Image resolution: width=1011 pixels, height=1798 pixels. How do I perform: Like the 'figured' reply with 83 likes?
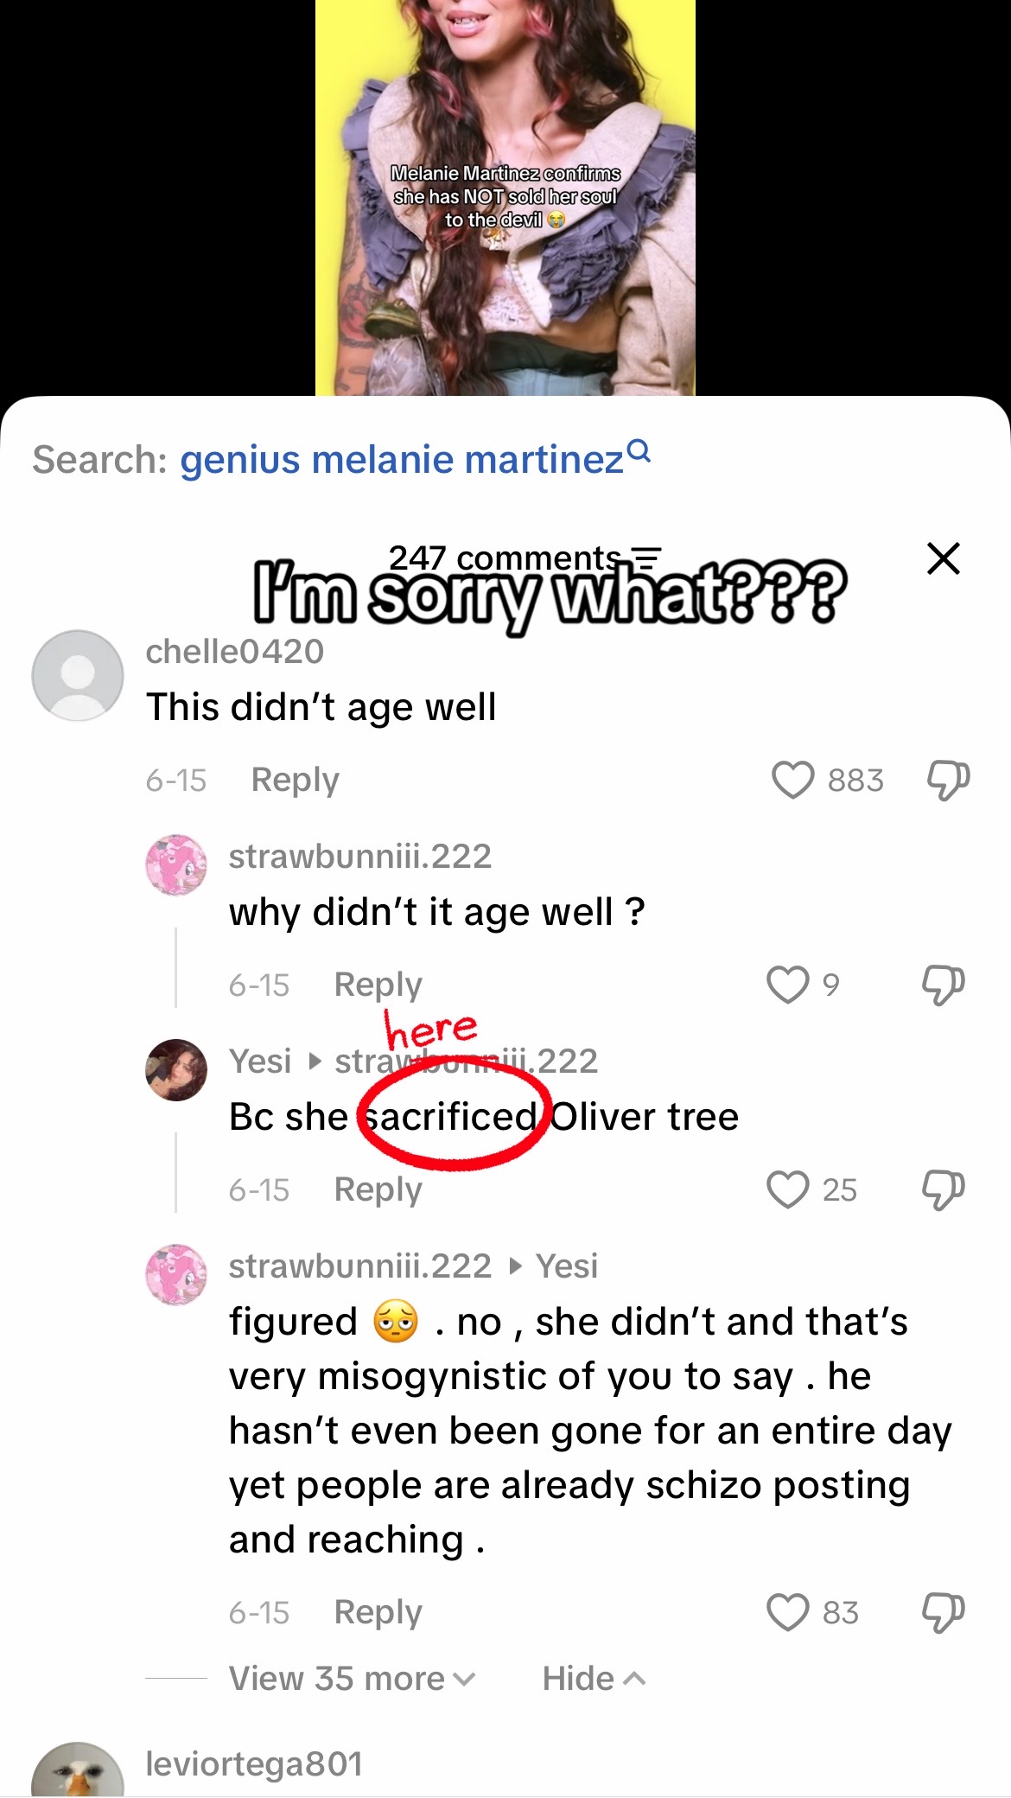point(787,1612)
